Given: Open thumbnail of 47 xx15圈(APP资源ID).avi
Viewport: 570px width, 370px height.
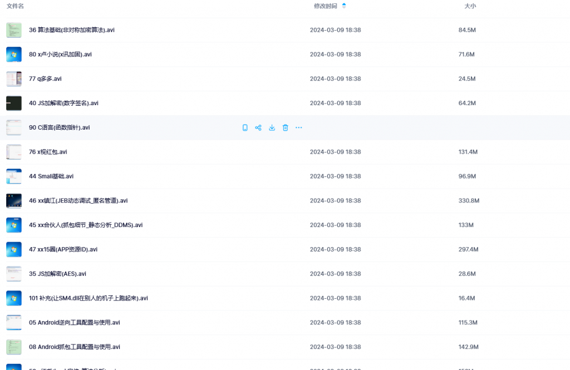Looking at the screenshot, I should (x=14, y=249).
